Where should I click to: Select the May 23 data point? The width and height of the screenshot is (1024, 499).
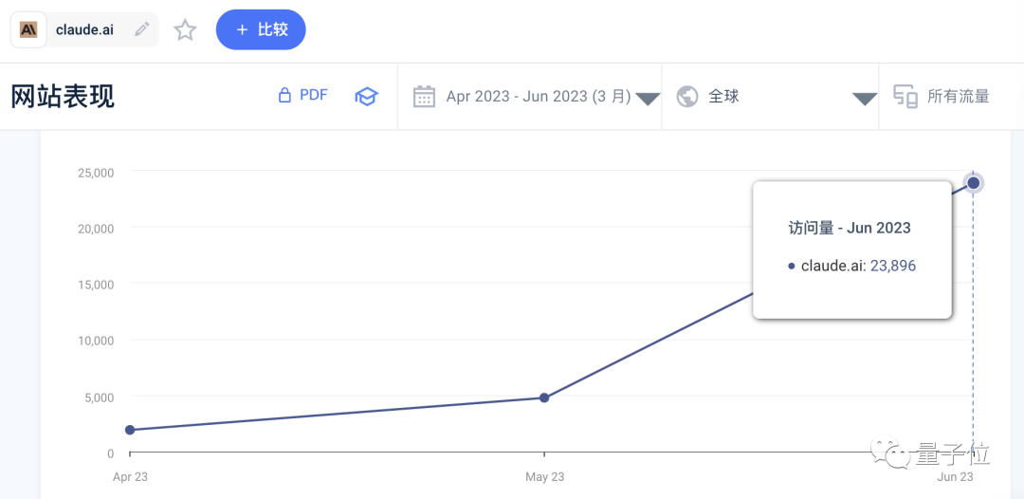tap(544, 397)
